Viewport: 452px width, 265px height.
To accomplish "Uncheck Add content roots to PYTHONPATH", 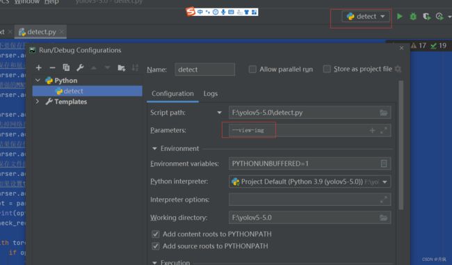I will pyautogui.click(x=155, y=234).
